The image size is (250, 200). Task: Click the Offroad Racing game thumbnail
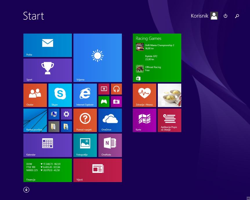(140, 69)
